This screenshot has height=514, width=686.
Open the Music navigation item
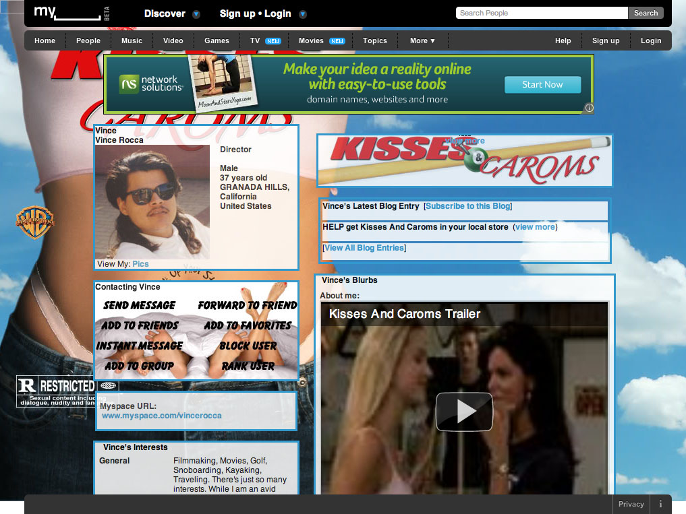tap(132, 40)
